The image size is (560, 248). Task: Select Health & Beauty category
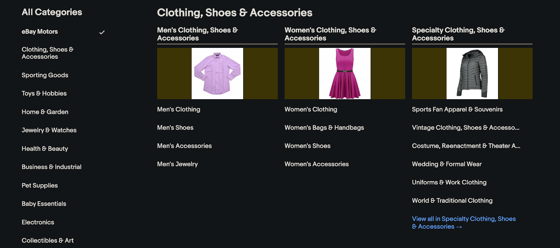click(x=45, y=148)
